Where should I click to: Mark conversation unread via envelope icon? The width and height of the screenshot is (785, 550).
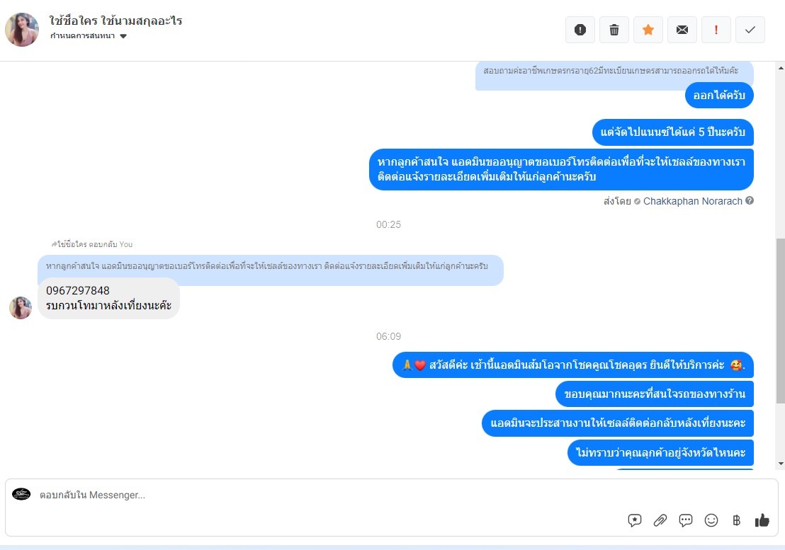coord(682,30)
